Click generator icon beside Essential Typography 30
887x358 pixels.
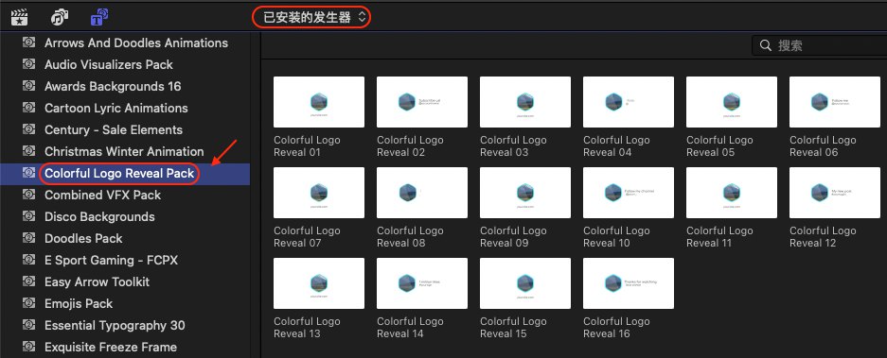tap(28, 325)
